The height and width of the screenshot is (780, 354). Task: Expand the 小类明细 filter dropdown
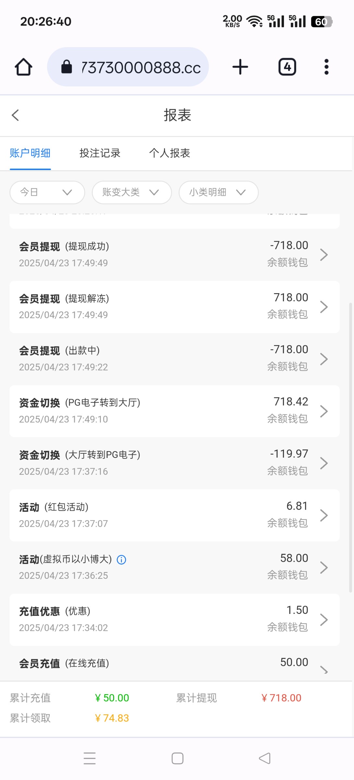[218, 192]
